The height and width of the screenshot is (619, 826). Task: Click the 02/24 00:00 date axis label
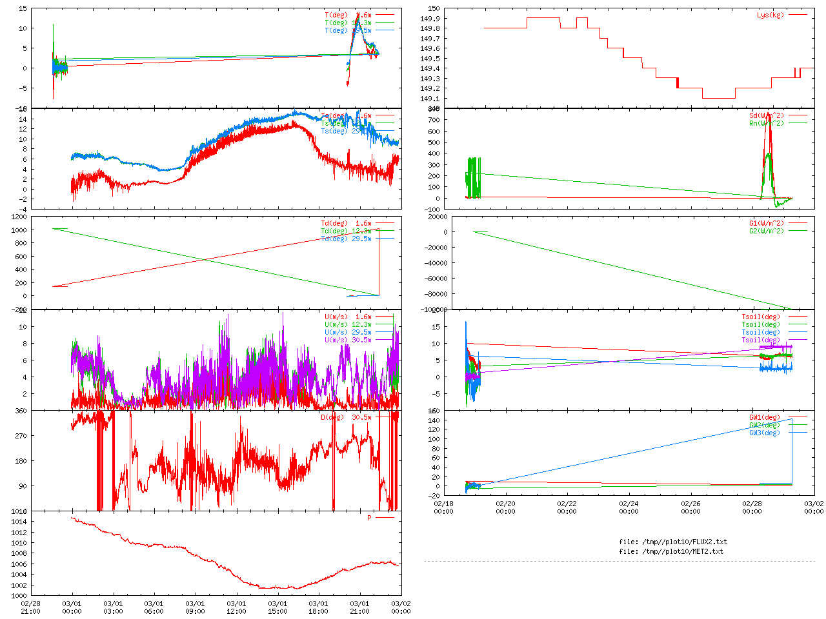pos(629,507)
